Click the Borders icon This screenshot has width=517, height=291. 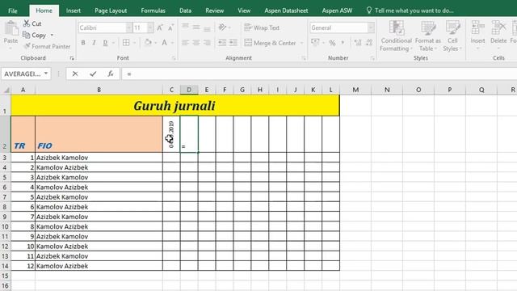(126, 43)
